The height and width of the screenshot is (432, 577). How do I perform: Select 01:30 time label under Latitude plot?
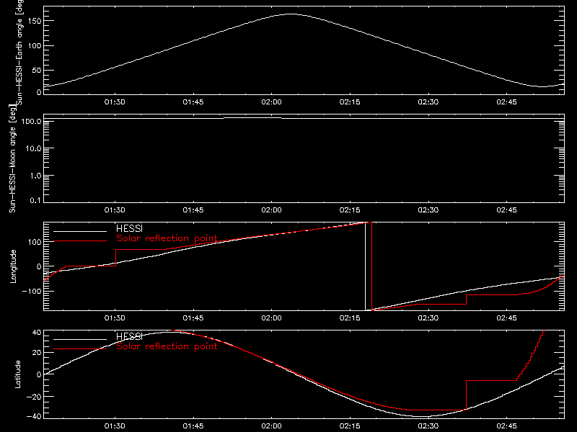(x=115, y=426)
